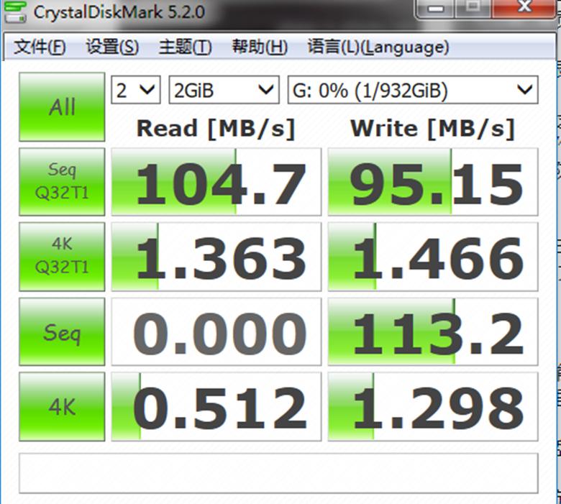Start the Seq test
Image resolution: width=561 pixels, height=504 pixels.
[62, 331]
